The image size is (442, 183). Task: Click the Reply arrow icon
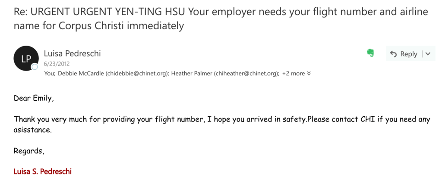pos(393,54)
